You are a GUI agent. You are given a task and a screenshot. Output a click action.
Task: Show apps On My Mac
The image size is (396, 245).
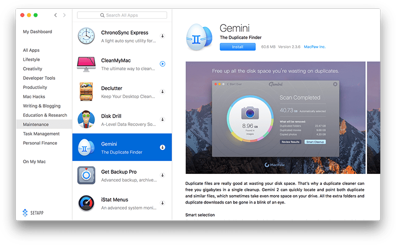point(34,161)
